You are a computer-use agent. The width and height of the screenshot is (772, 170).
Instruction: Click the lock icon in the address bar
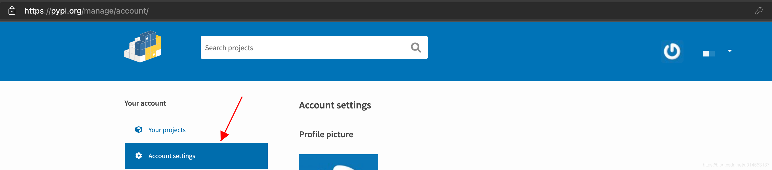pyautogui.click(x=12, y=11)
